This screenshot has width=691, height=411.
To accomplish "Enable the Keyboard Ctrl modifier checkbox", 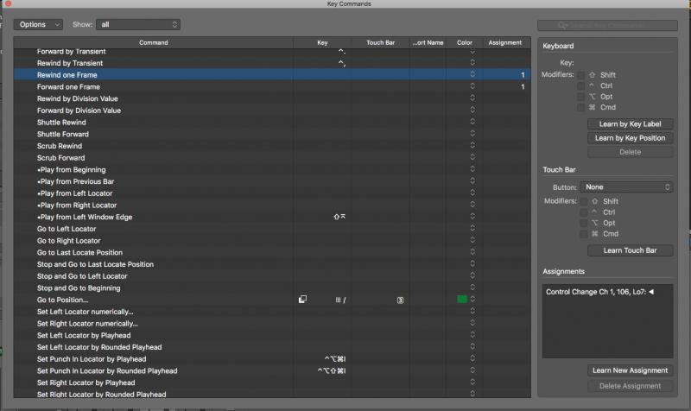I will [580, 85].
